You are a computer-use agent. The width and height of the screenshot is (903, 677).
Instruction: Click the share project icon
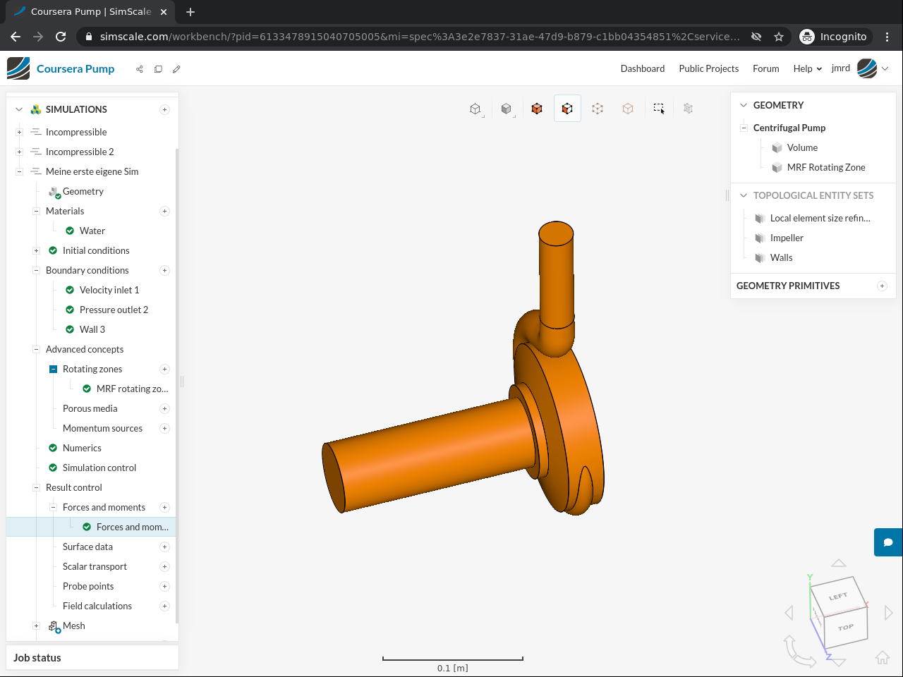pos(140,69)
